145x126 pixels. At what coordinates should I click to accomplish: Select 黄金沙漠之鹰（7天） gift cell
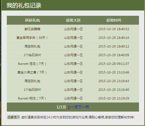32,72
